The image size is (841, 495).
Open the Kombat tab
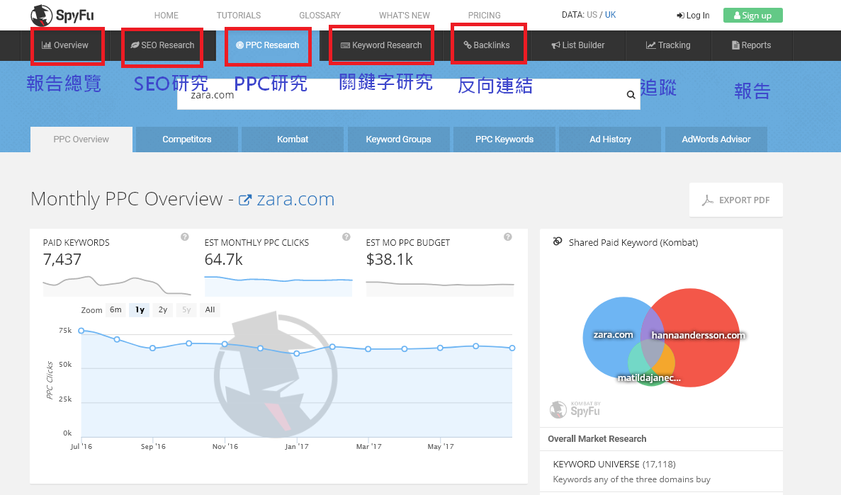[x=293, y=140]
